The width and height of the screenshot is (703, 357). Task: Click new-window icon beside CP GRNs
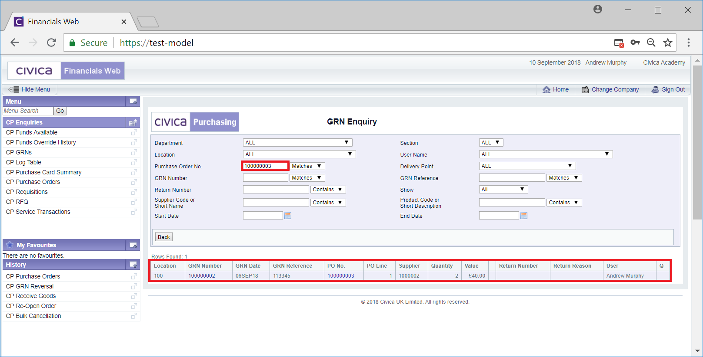(x=134, y=152)
